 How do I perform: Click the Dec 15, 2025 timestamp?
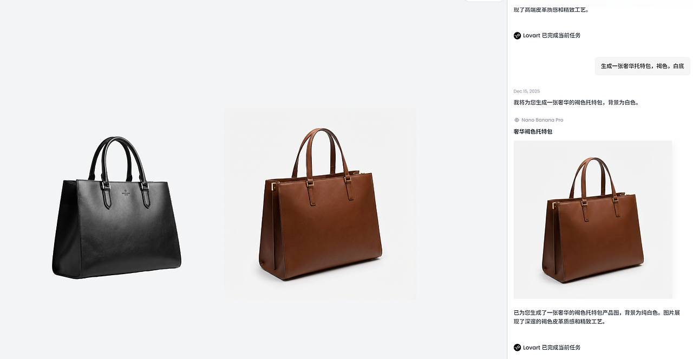click(x=526, y=91)
